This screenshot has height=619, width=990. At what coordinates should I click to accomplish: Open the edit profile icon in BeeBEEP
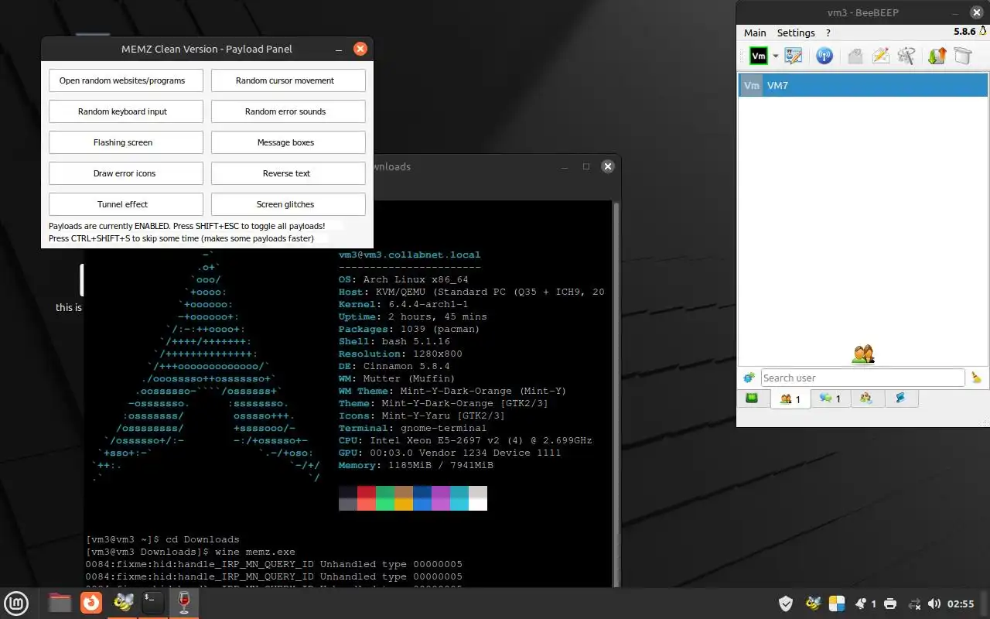click(x=794, y=56)
